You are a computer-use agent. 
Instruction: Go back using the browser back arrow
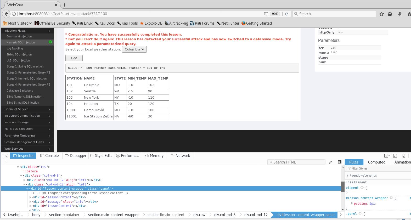point(7,14)
